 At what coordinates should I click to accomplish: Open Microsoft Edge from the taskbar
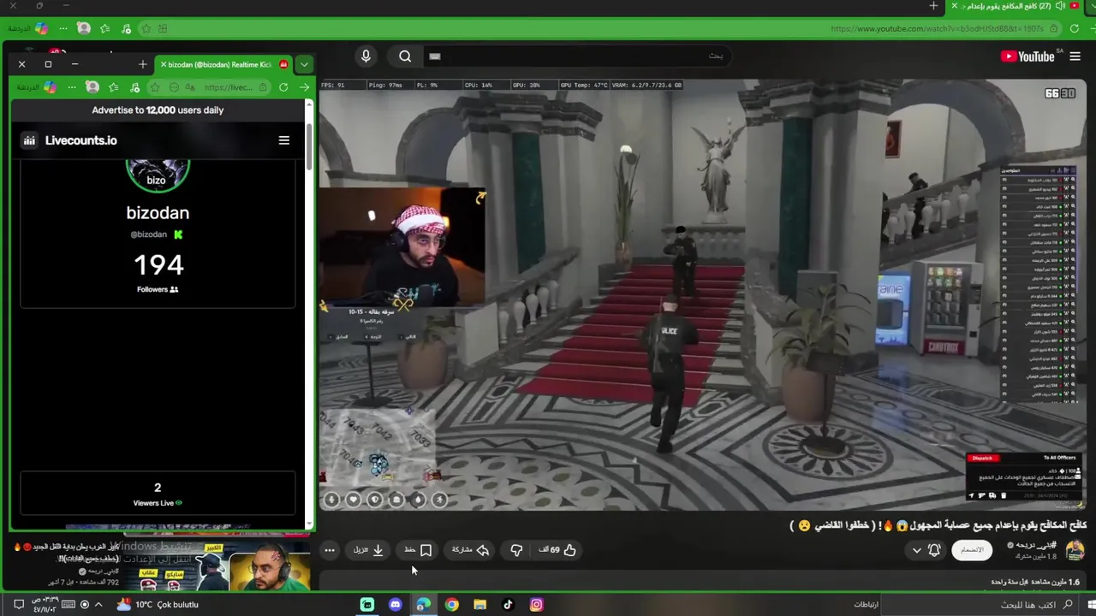423,605
